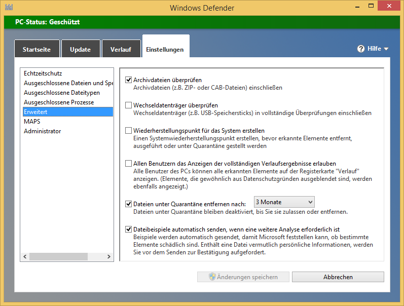Image resolution: width=404 pixels, height=306 pixels.
Task: Select the Erweitert list entry
Action: (68, 112)
